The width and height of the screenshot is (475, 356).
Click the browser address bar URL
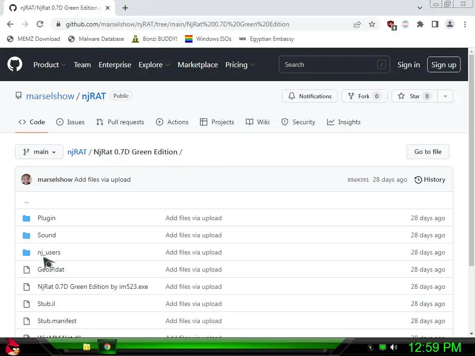point(178,24)
